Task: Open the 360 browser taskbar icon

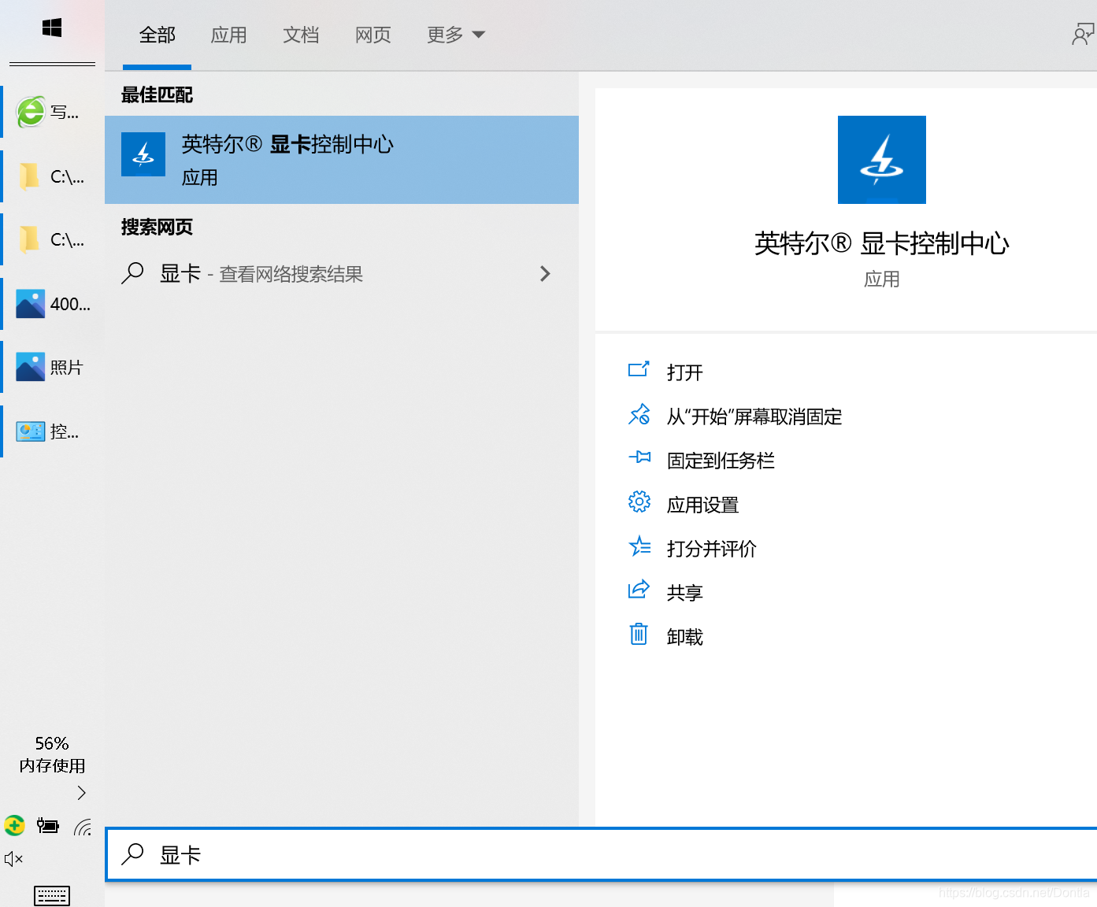Action: (31, 112)
